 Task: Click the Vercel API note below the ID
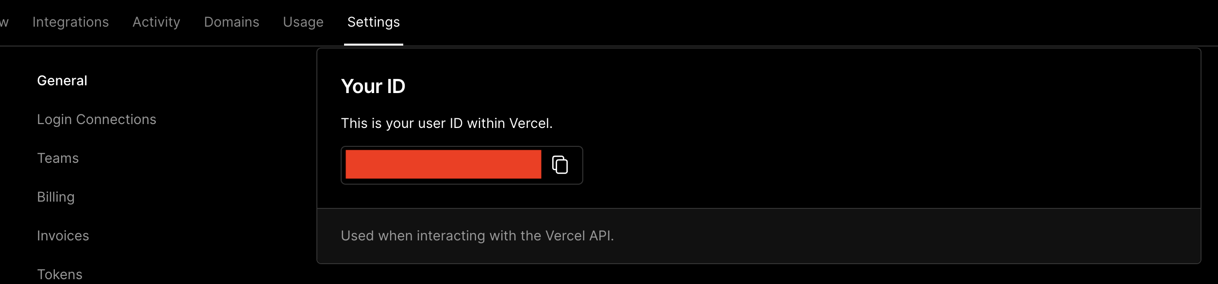(477, 236)
